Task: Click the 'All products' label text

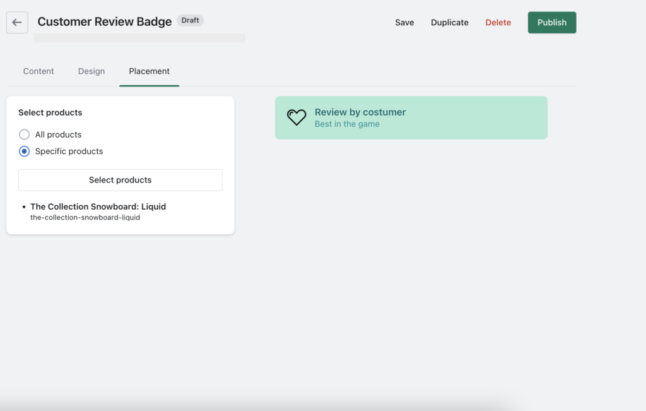Action: [58, 134]
